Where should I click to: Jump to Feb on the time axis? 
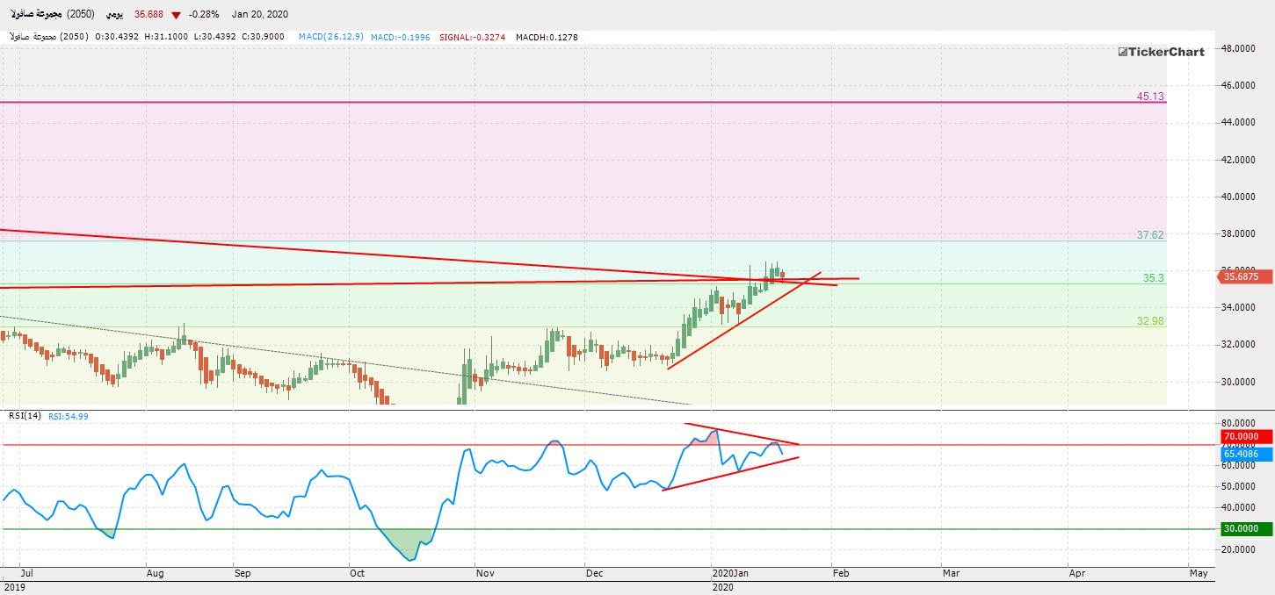(x=840, y=573)
